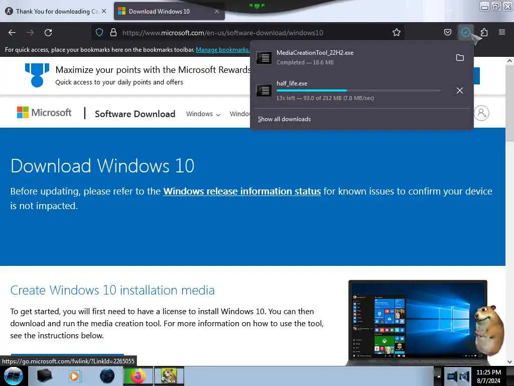
Task: Click the padlock site security icon
Action: click(x=113, y=33)
